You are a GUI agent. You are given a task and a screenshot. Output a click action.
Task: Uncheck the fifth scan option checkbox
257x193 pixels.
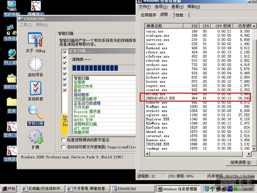[x=65, y=74]
